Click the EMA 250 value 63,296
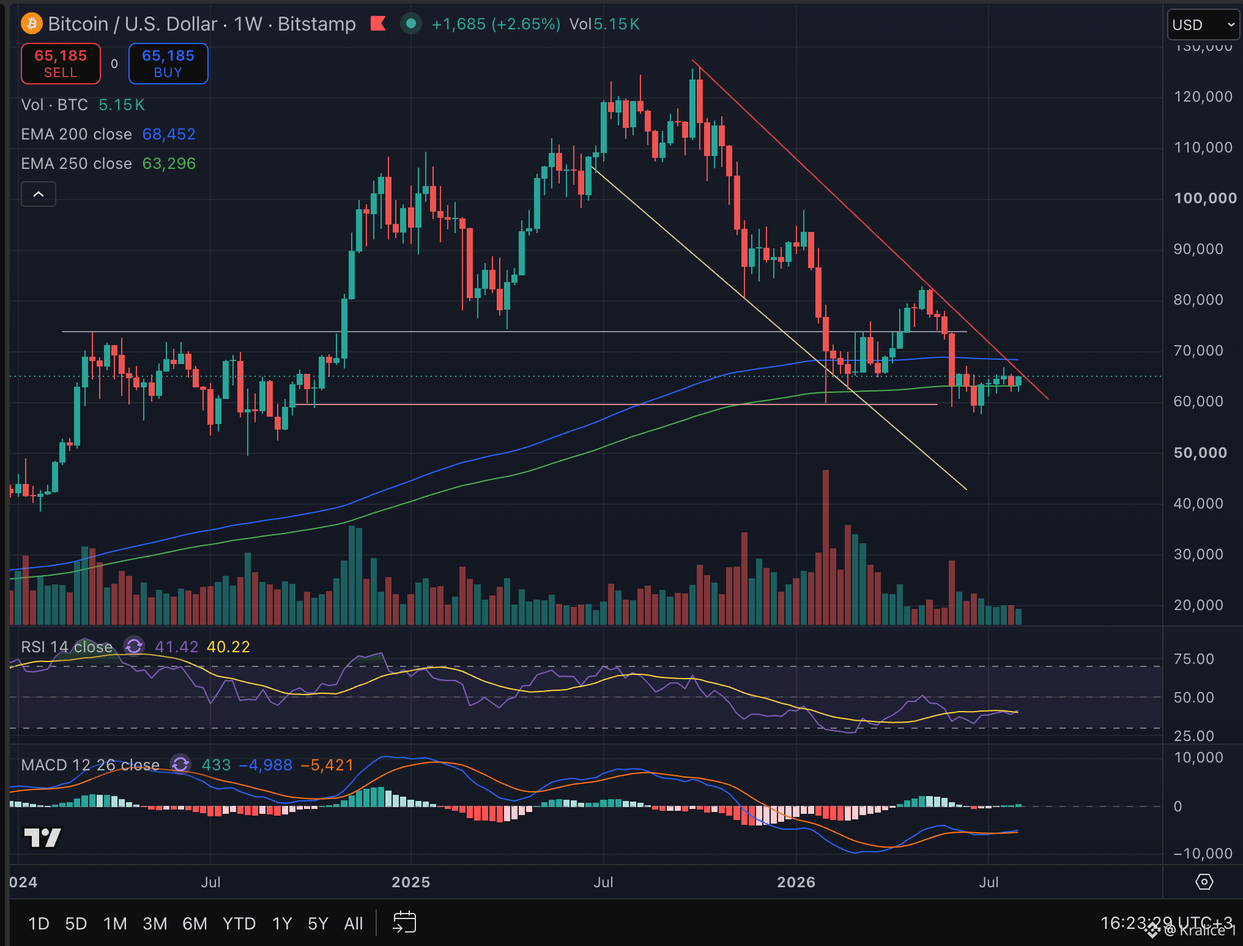Image resolution: width=1243 pixels, height=946 pixels. click(x=169, y=163)
